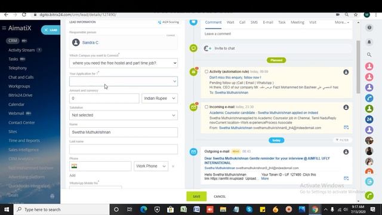Image resolution: width=382 pixels, height=215 pixels.
Task: Open the Outgoing e-mail envelope icon
Action: tap(346, 178)
